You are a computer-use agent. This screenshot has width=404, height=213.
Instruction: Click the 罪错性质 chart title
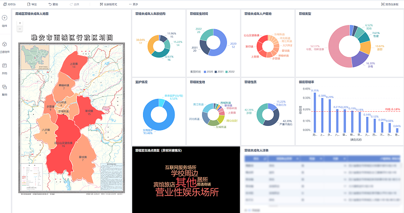point(251,82)
